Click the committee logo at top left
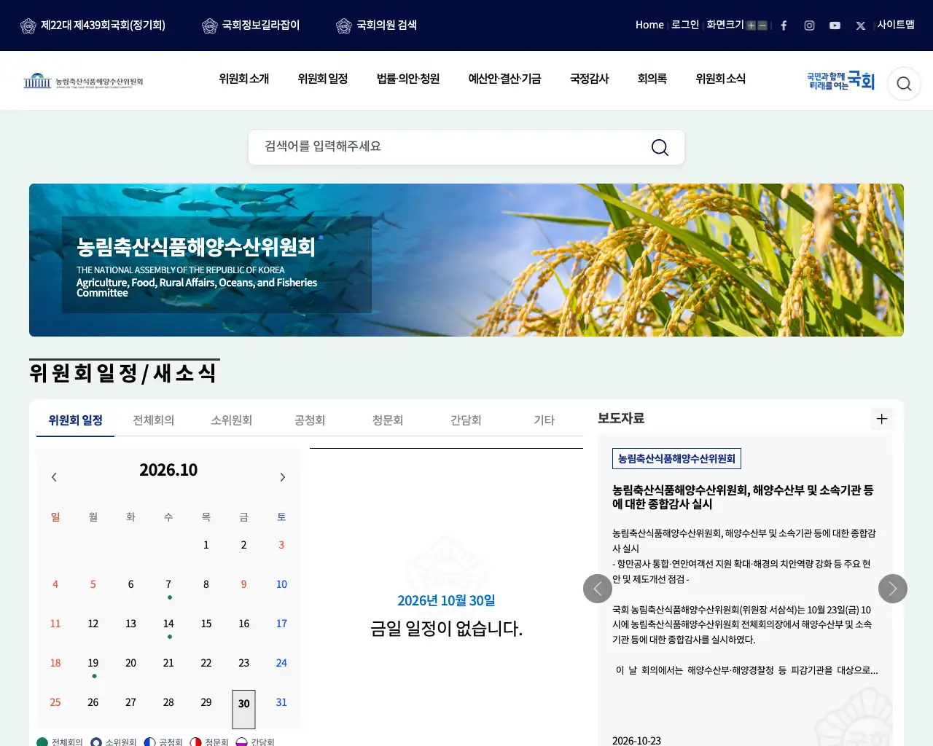The width and height of the screenshot is (933, 746). tap(83, 81)
